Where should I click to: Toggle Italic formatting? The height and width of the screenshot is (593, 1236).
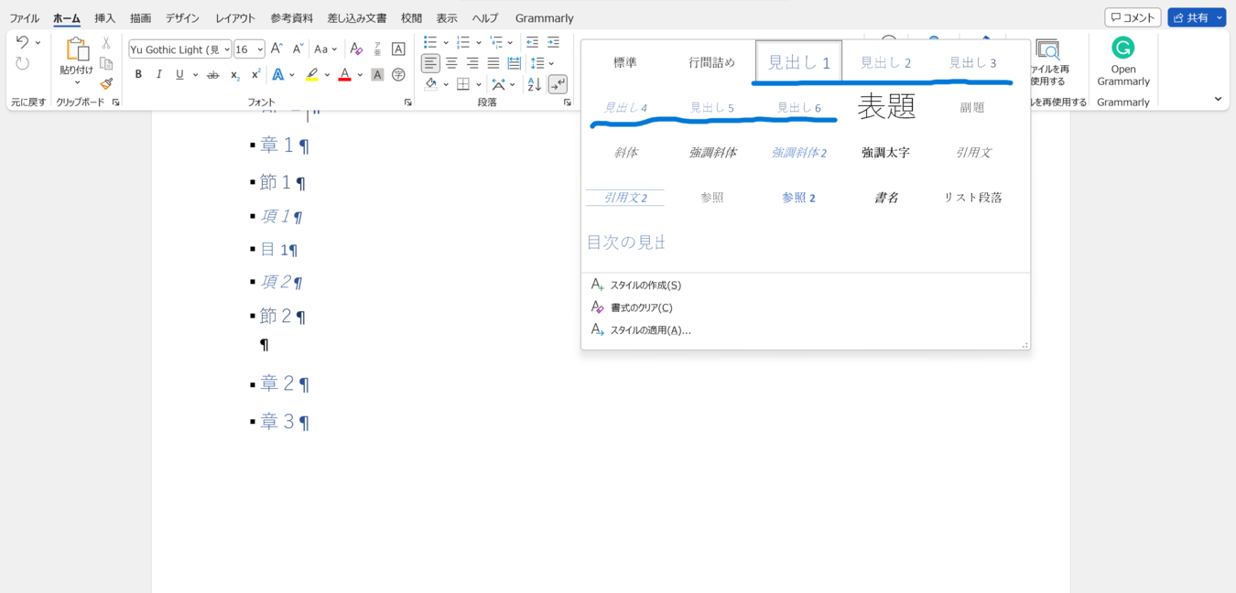(x=158, y=75)
